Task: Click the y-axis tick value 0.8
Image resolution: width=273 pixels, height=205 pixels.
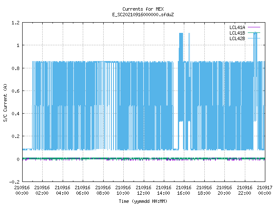Action: [x=15, y=68]
